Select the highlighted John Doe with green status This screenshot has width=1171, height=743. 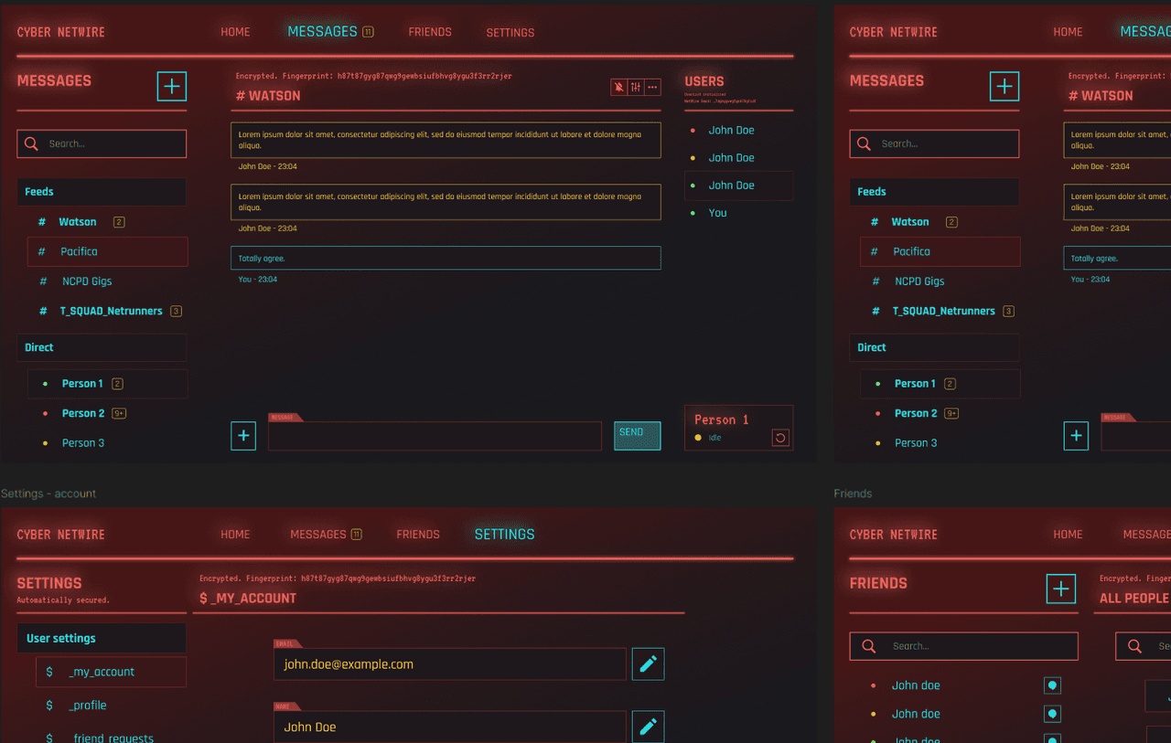point(731,186)
